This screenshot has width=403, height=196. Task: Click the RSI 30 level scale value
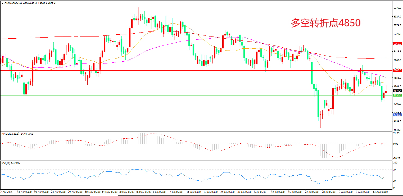(x=395, y=181)
